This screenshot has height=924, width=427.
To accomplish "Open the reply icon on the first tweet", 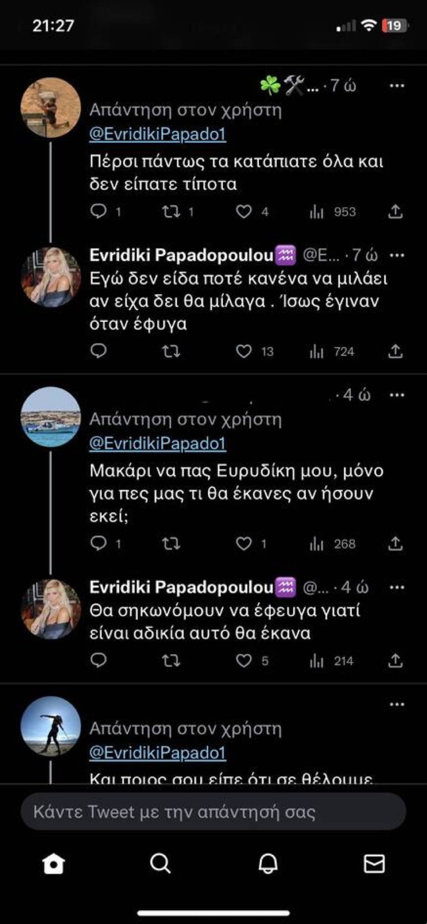I will 100,211.
